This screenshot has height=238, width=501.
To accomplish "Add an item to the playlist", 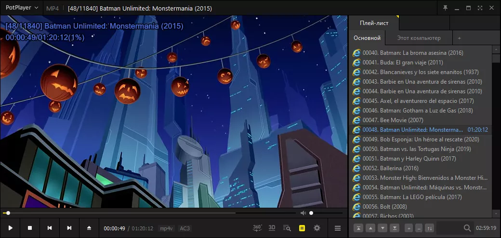I will (409, 228).
